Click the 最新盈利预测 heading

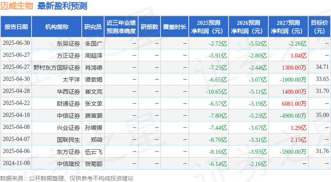62,6
